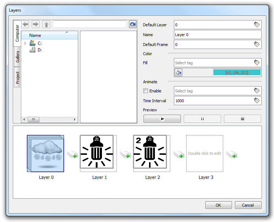Open tag selector for Time Interval
Image resolution: width=274 pixels, height=222 pixels.
257,101
